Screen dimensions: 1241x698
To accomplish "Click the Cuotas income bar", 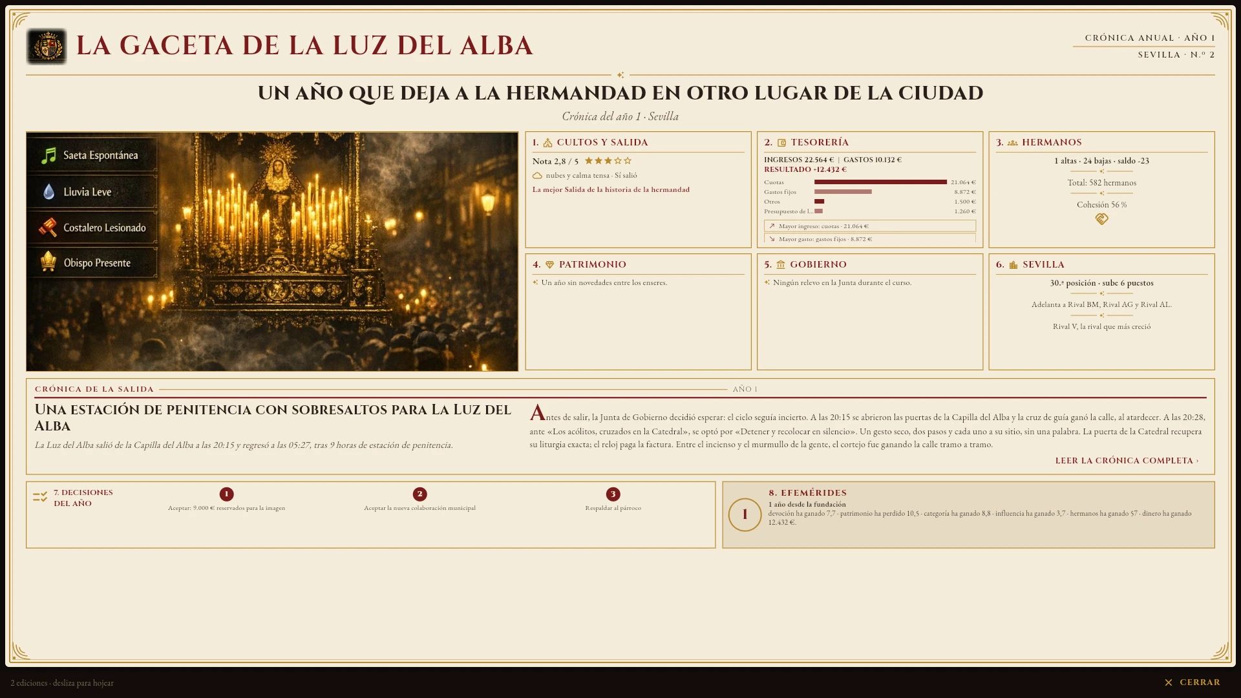I will pos(880,182).
